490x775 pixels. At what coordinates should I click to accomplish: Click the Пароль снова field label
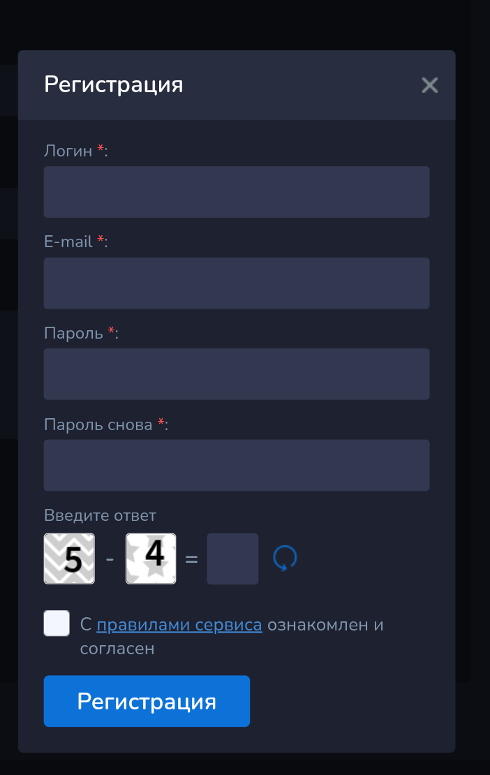pyautogui.click(x=98, y=425)
